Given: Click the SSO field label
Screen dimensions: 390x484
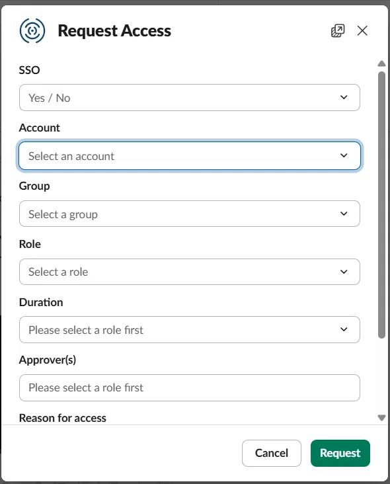Looking at the screenshot, I should click(29, 70).
